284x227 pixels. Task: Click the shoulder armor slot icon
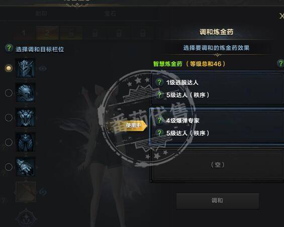(x=26, y=93)
